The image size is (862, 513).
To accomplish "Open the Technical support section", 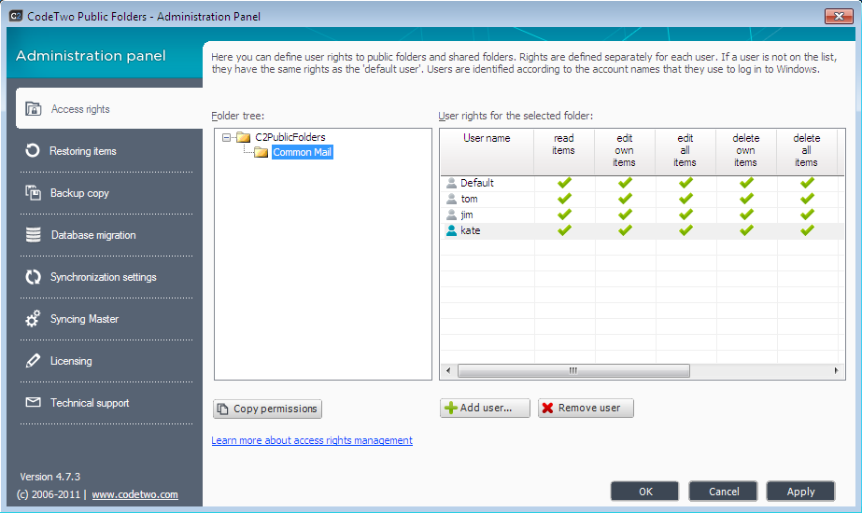I will pyautogui.click(x=106, y=403).
